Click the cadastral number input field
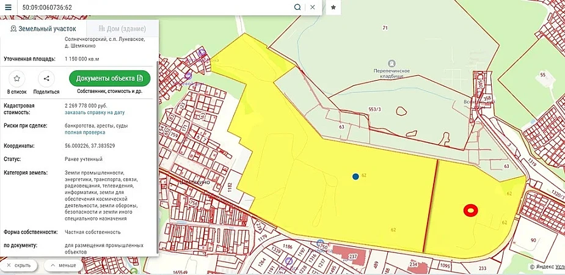Viewport: 565px width, 275px height. click(153, 7)
